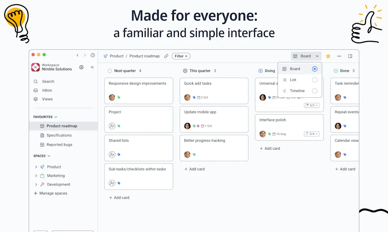Open Views from the sidebar
Image resolution: width=388 pixels, height=232 pixels.
click(46, 99)
